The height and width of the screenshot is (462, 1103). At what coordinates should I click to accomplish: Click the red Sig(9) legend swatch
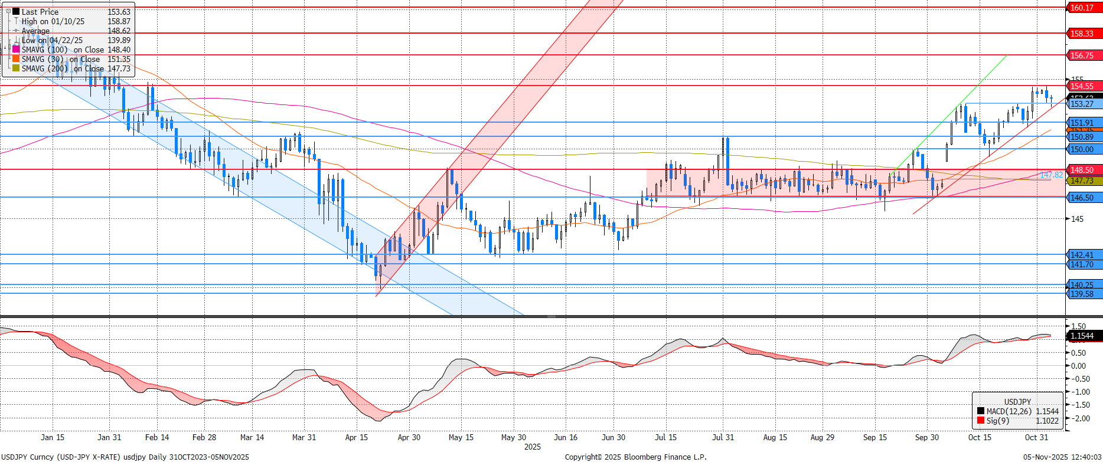(x=981, y=421)
